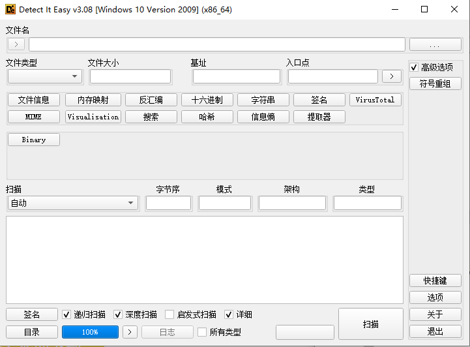This screenshot has width=470, height=347.
Task: Open the 选项 dialog
Action: click(435, 297)
